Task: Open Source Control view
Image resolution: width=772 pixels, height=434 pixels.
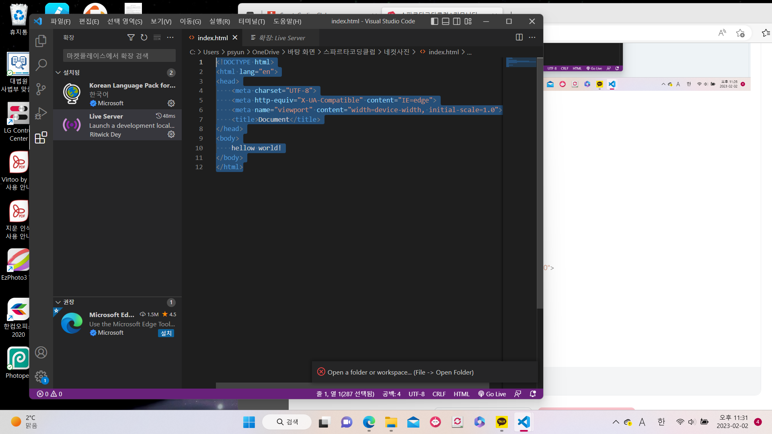Action: pyautogui.click(x=41, y=89)
